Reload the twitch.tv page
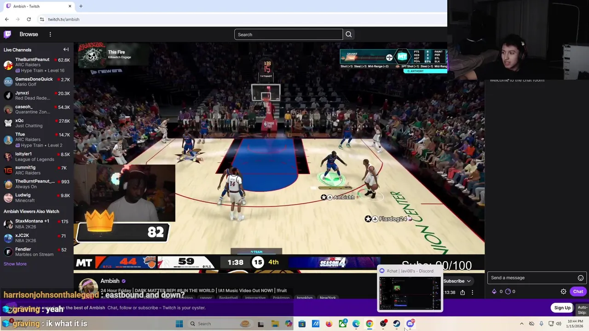Image resolution: width=589 pixels, height=331 pixels. [29, 19]
